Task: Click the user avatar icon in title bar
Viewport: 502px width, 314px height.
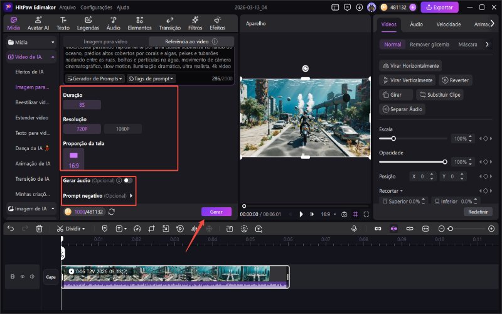Action: 371,7
